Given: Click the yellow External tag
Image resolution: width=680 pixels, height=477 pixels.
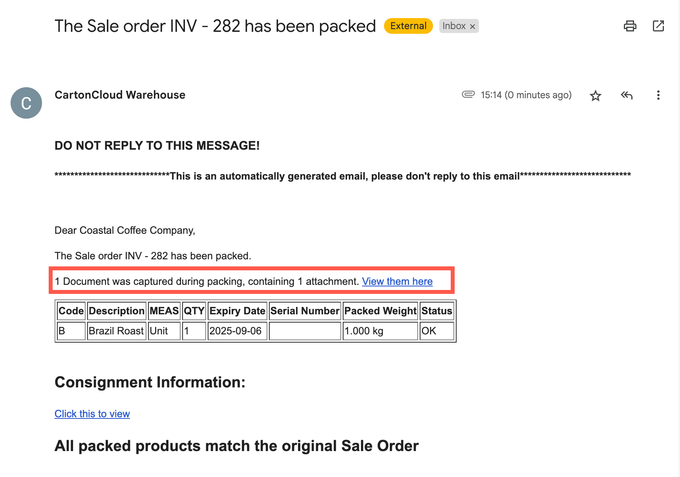Looking at the screenshot, I should pos(408,26).
